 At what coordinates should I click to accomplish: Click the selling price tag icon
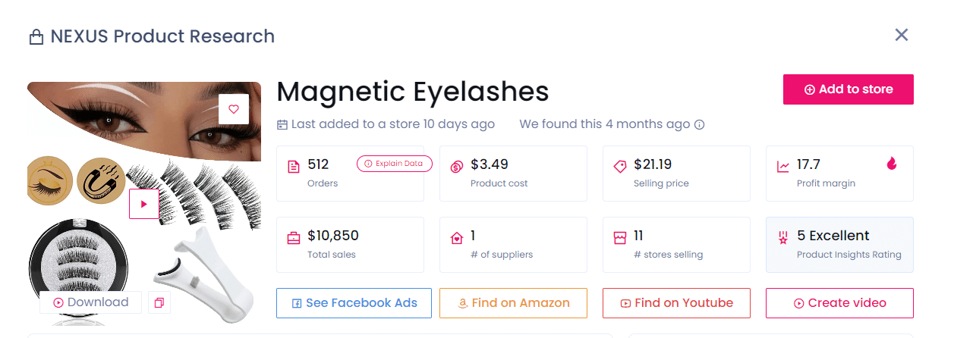coord(620,167)
